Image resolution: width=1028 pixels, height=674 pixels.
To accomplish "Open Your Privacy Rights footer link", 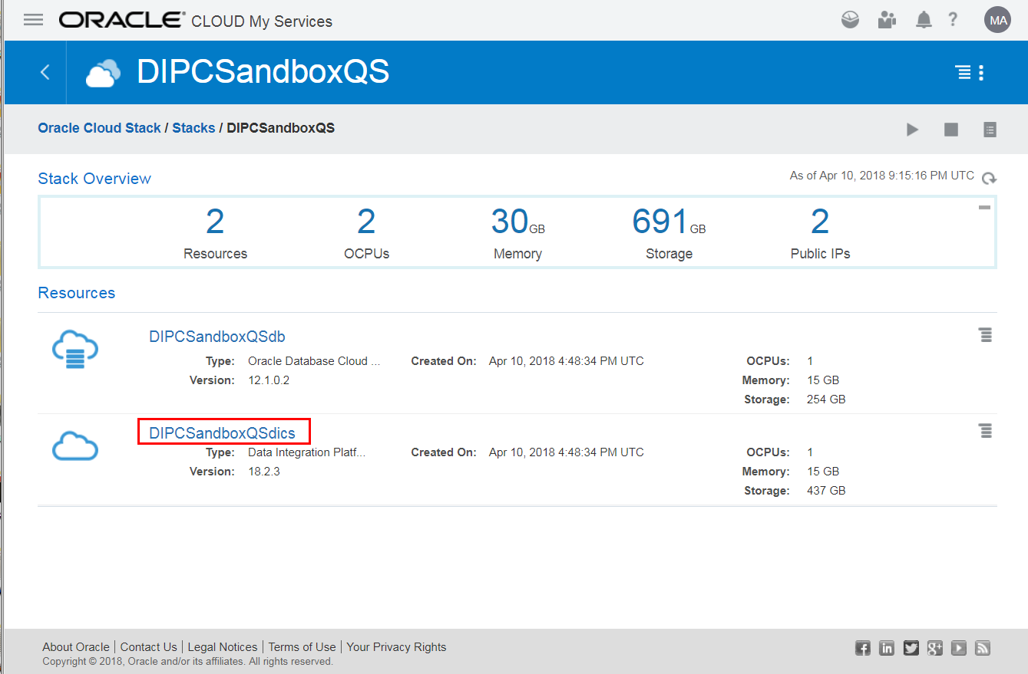I will 396,647.
